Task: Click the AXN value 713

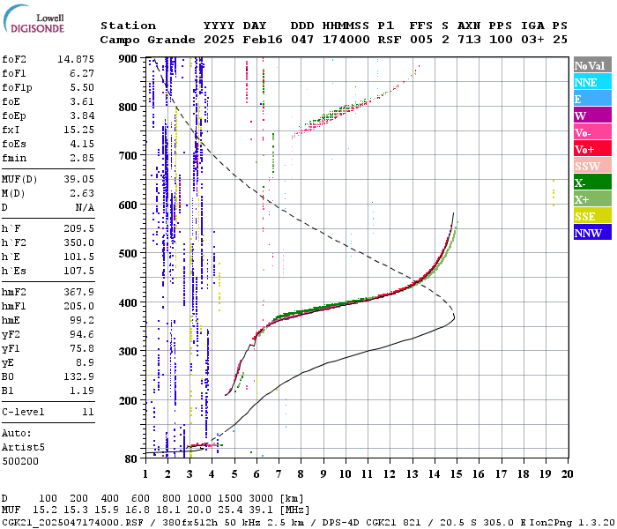Action: click(469, 40)
